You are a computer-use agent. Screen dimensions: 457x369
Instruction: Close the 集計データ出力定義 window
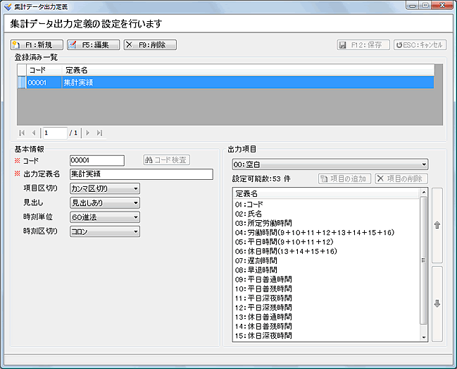click(442, 5)
